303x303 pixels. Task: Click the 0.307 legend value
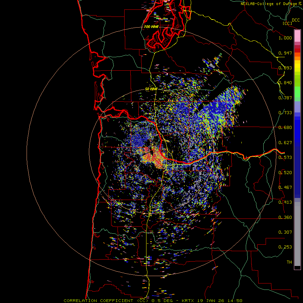coord(285,232)
